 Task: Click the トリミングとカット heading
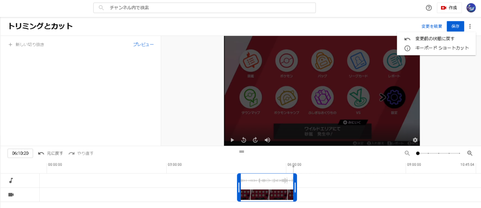tap(40, 26)
